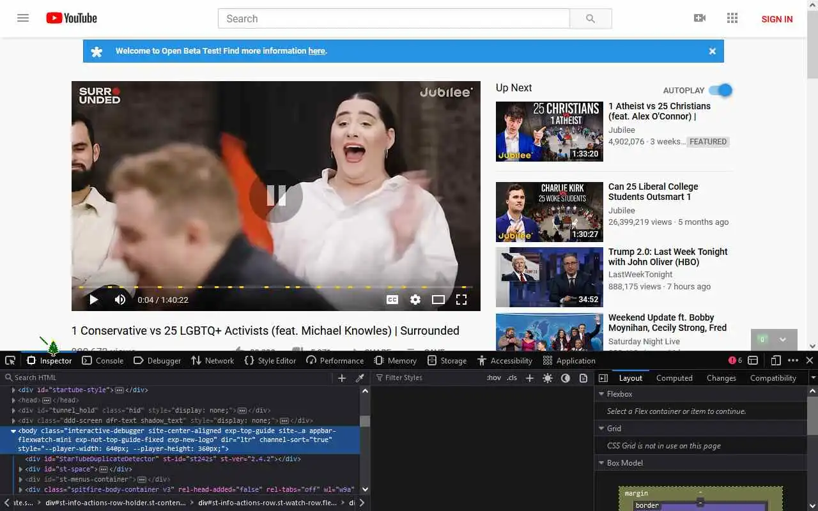Collapse the Flexbox section
818x511 pixels.
click(x=601, y=394)
